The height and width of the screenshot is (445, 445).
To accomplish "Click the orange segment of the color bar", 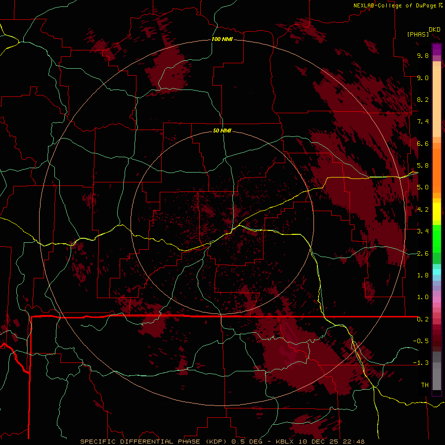I will (x=437, y=171).
